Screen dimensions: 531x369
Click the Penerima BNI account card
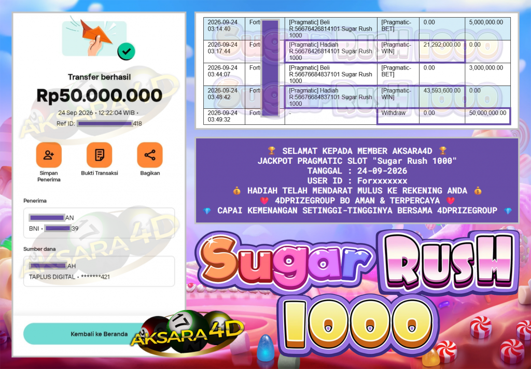[x=99, y=223]
